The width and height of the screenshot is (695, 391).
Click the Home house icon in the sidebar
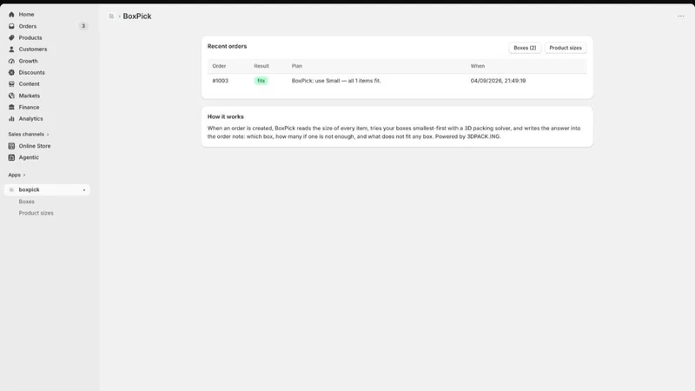(x=11, y=15)
